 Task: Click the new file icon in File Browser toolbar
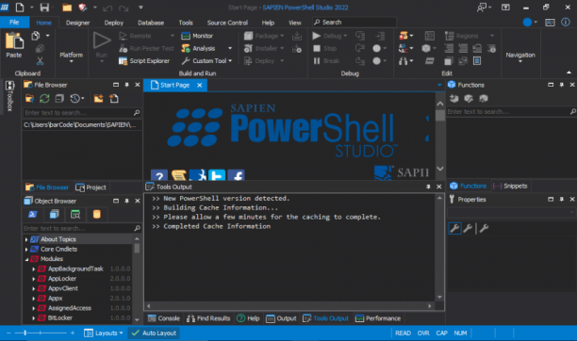click(114, 99)
